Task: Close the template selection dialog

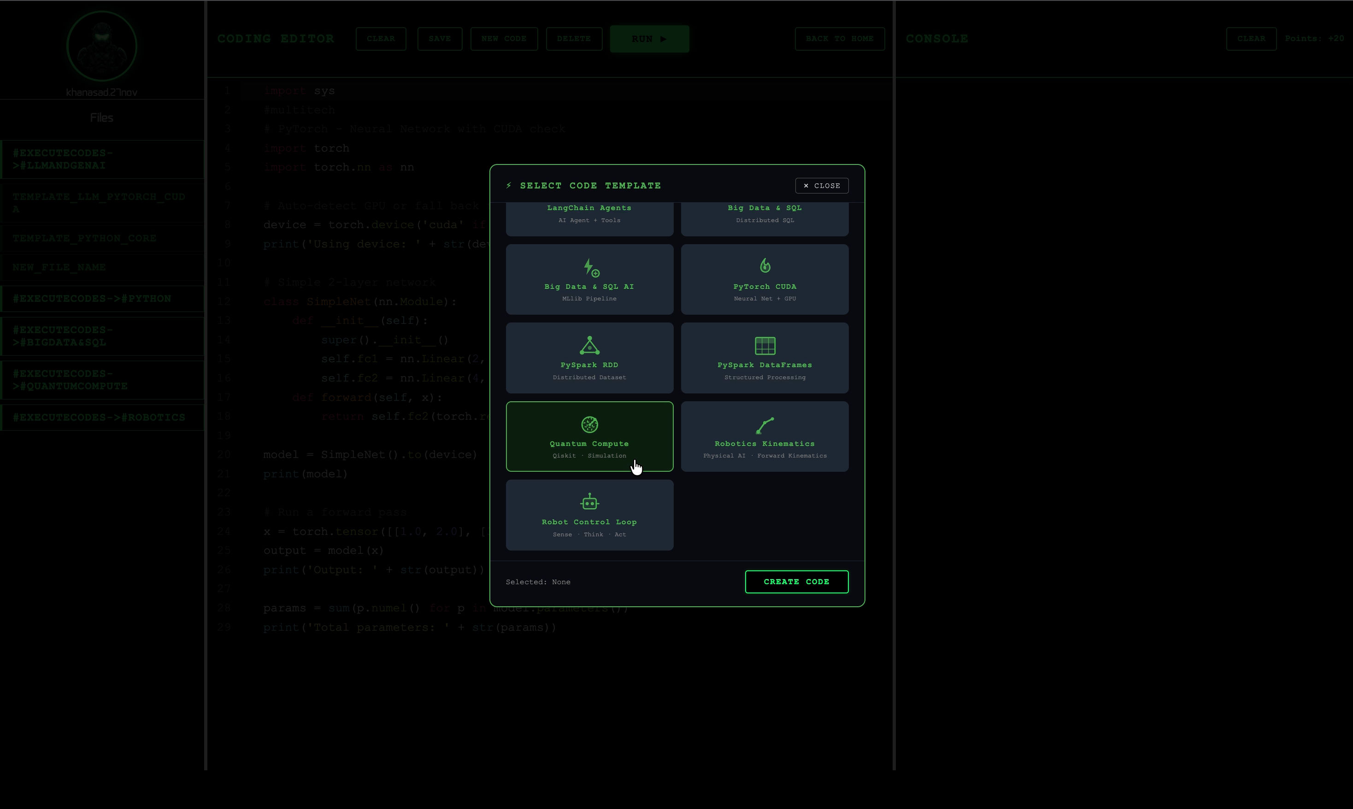Action: point(822,185)
